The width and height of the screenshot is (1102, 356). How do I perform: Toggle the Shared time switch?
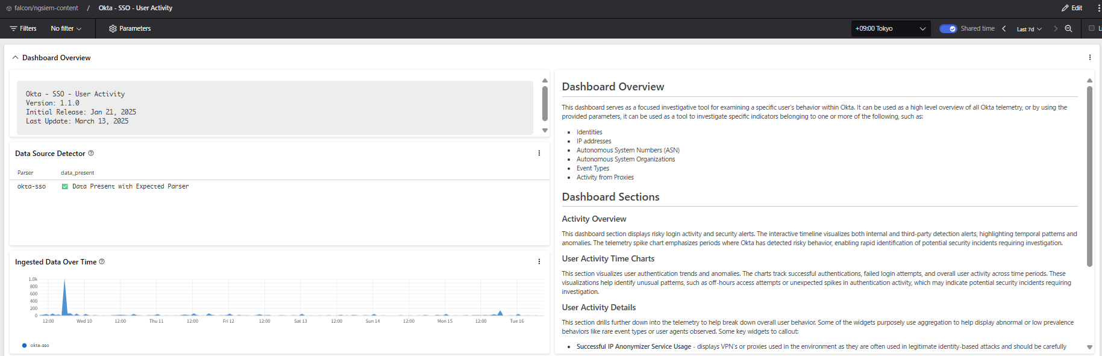[x=948, y=28]
